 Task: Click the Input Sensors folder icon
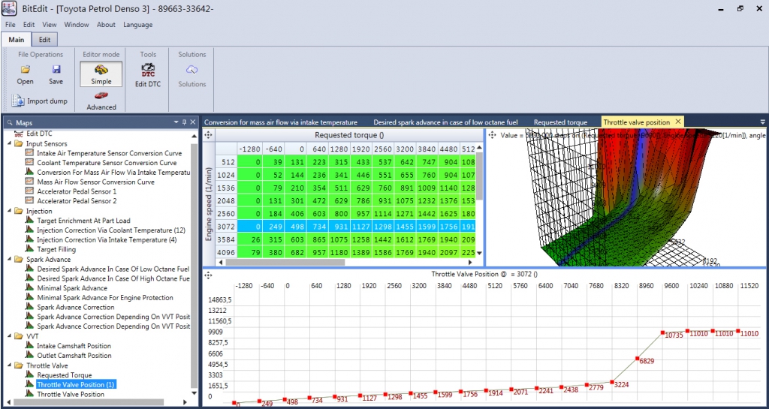tap(19, 143)
